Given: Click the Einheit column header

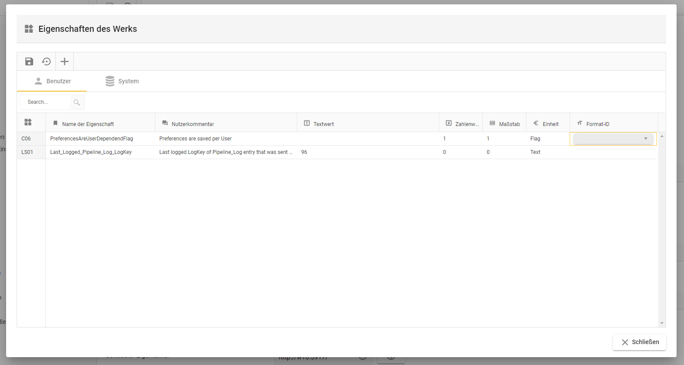Looking at the screenshot, I should pos(550,124).
